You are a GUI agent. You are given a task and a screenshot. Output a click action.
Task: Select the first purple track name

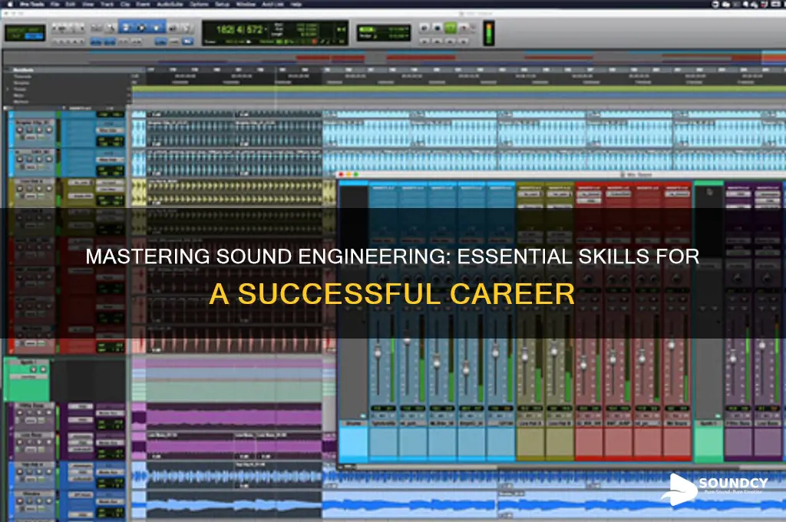click(x=32, y=405)
